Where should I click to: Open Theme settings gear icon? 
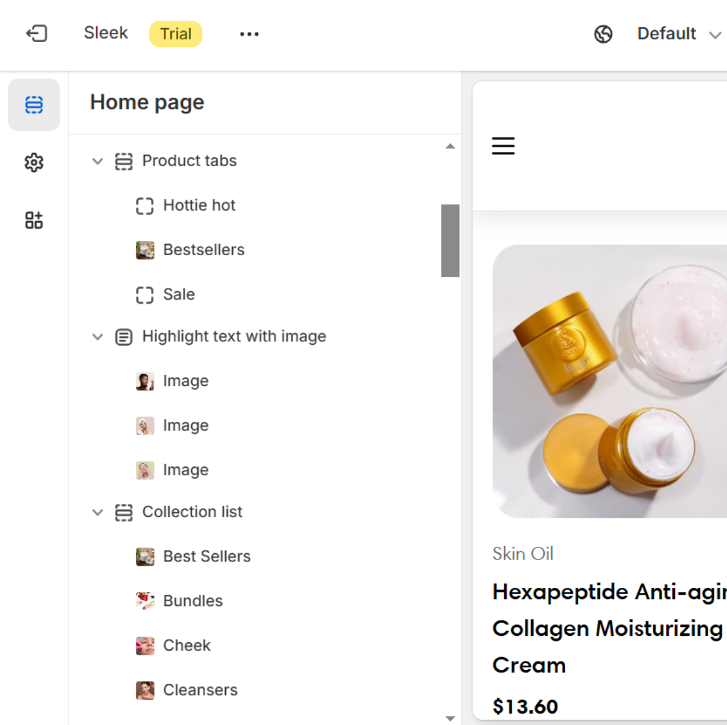[x=34, y=162]
